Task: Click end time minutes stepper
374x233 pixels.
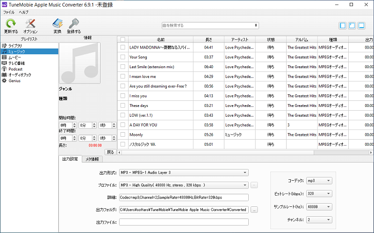Action: (x=94, y=138)
